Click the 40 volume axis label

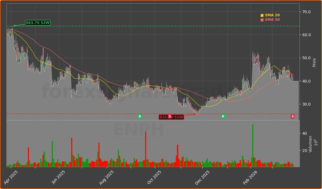click(305, 133)
